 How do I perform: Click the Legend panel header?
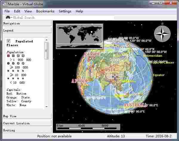(27, 30)
